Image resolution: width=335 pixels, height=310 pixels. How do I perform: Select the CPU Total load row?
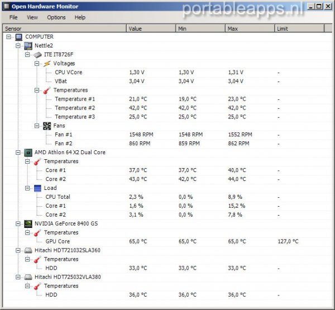point(167,197)
